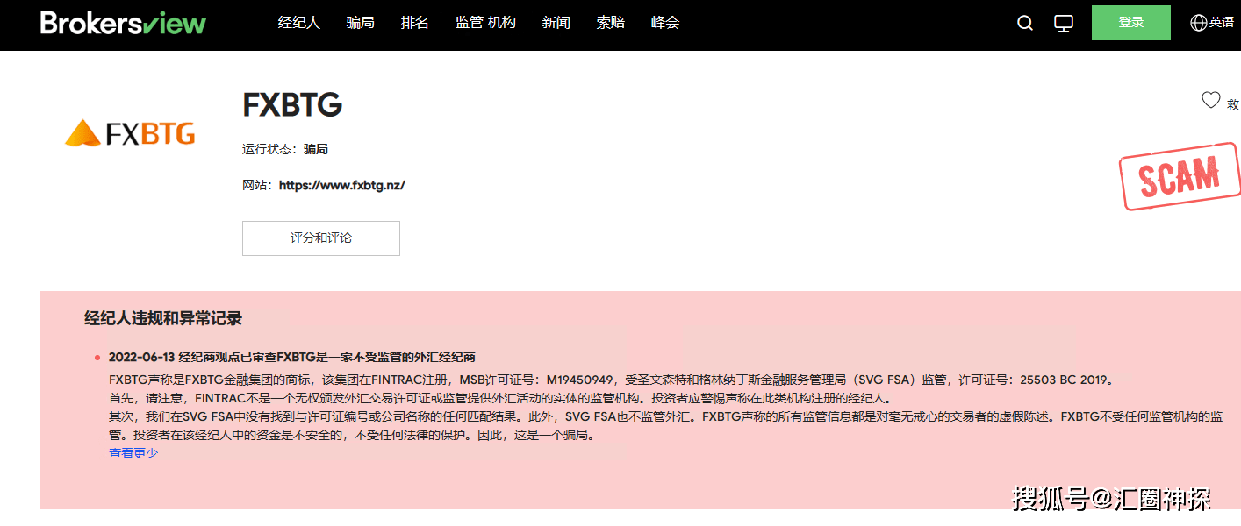Open the 索赔 navigation item
The height and width of the screenshot is (526, 1241).
[610, 23]
